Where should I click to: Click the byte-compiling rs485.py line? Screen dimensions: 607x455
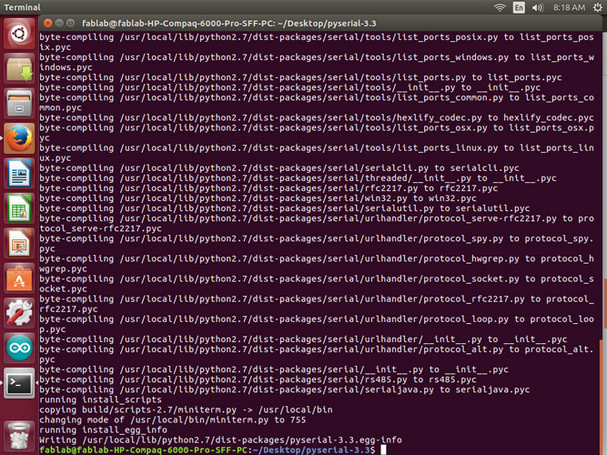[x=258, y=379]
